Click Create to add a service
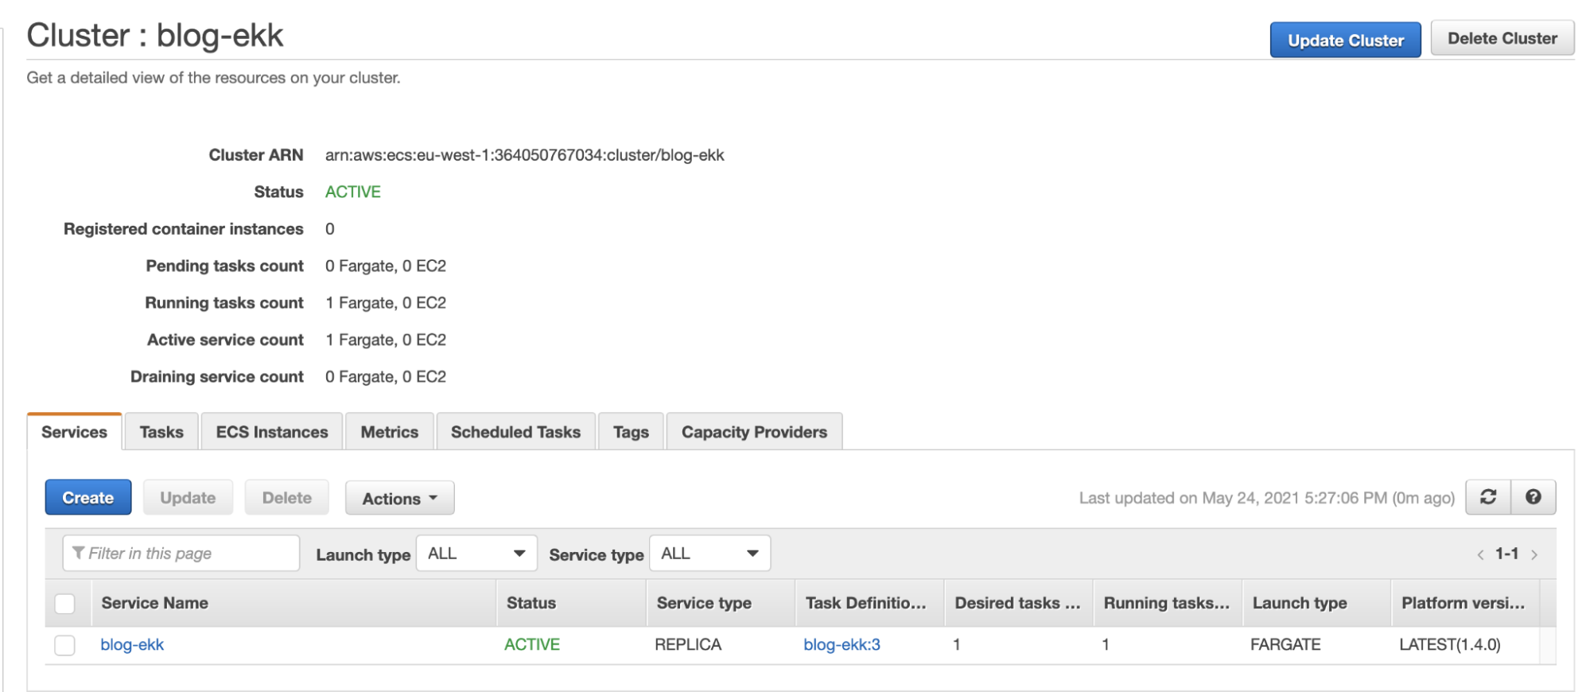This screenshot has width=1590, height=692. [88, 498]
